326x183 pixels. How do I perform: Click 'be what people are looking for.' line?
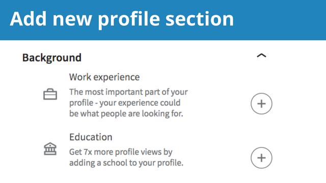(126, 113)
